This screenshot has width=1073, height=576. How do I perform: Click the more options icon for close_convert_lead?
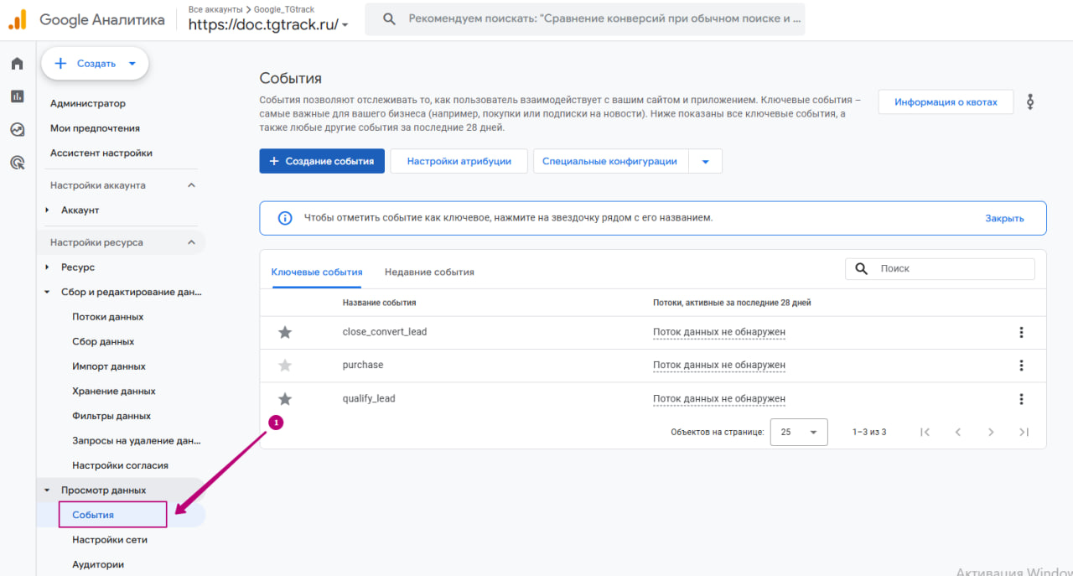click(x=1021, y=332)
